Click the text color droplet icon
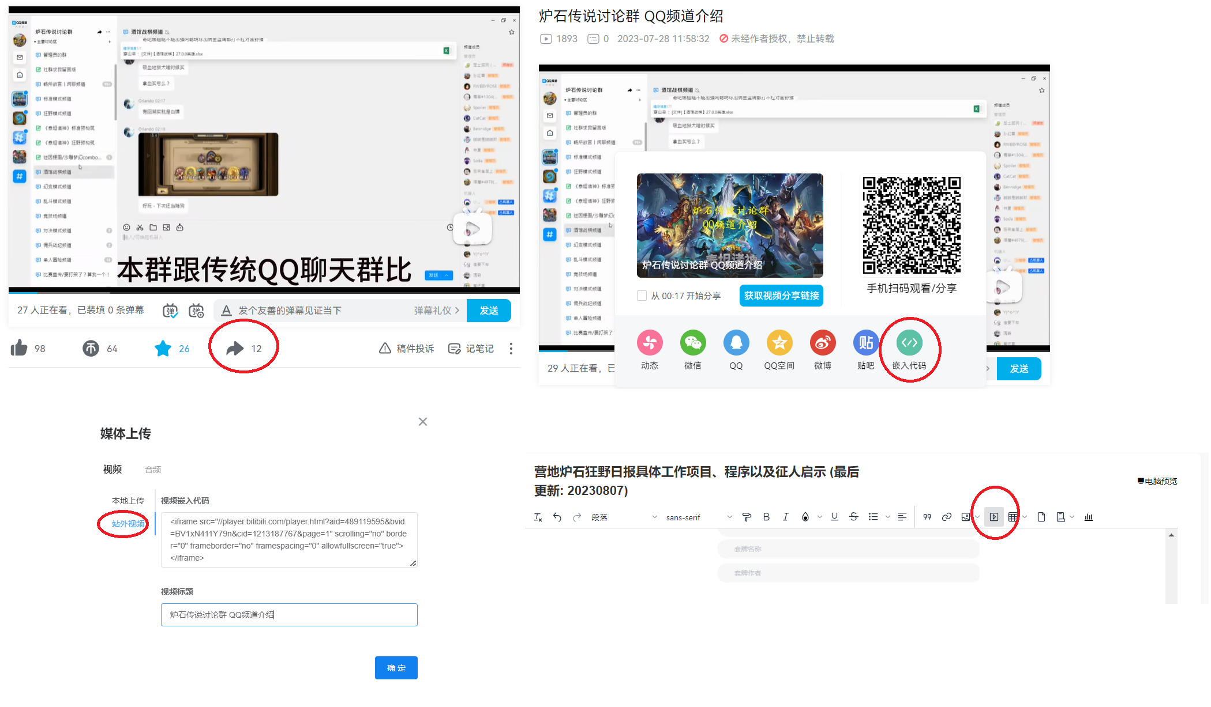1211x707 pixels. (x=805, y=517)
